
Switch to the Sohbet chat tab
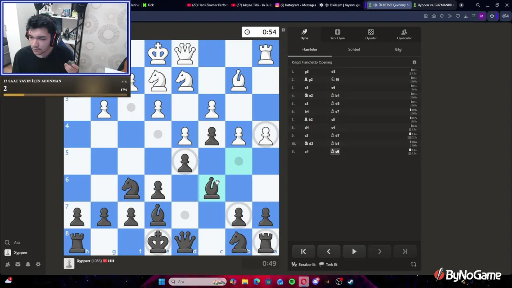pyautogui.click(x=354, y=49)
